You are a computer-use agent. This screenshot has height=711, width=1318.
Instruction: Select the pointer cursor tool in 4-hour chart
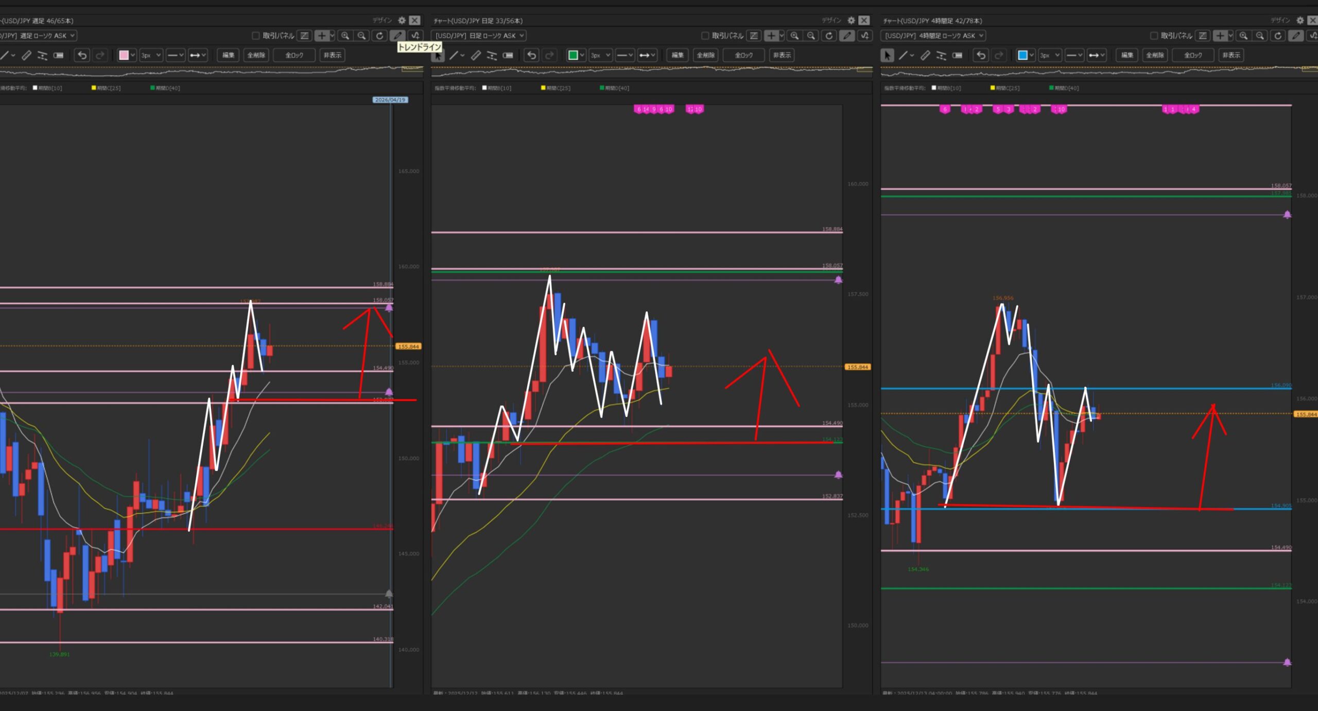pos(887,55)
